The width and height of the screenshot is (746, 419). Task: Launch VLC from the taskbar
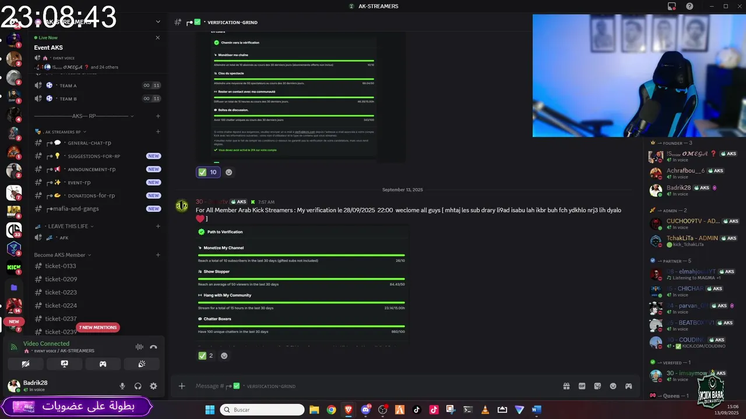[x=485, y=410]
